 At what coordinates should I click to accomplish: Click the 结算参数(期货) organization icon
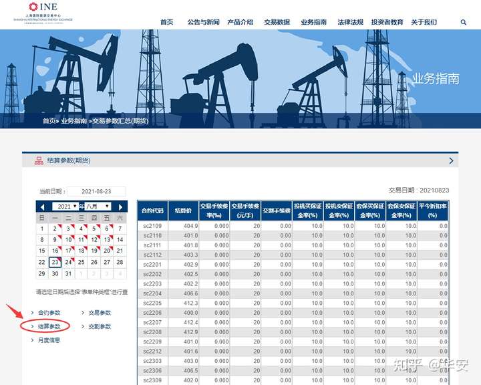tap(39, 160)
